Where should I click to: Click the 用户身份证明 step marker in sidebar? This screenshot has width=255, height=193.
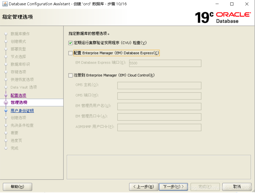6,111
